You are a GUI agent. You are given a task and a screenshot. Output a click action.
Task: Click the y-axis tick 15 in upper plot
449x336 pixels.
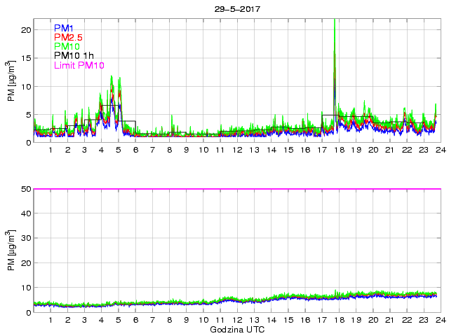pyautogui.click(x=26, y=58)
